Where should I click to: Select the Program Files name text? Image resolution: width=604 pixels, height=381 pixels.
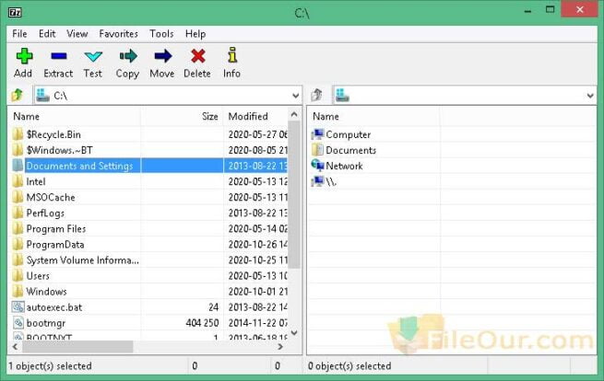[56, 229]
